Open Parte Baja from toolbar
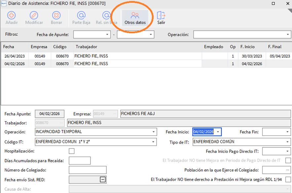The image size is (292, 193). [x=81, y=16]
